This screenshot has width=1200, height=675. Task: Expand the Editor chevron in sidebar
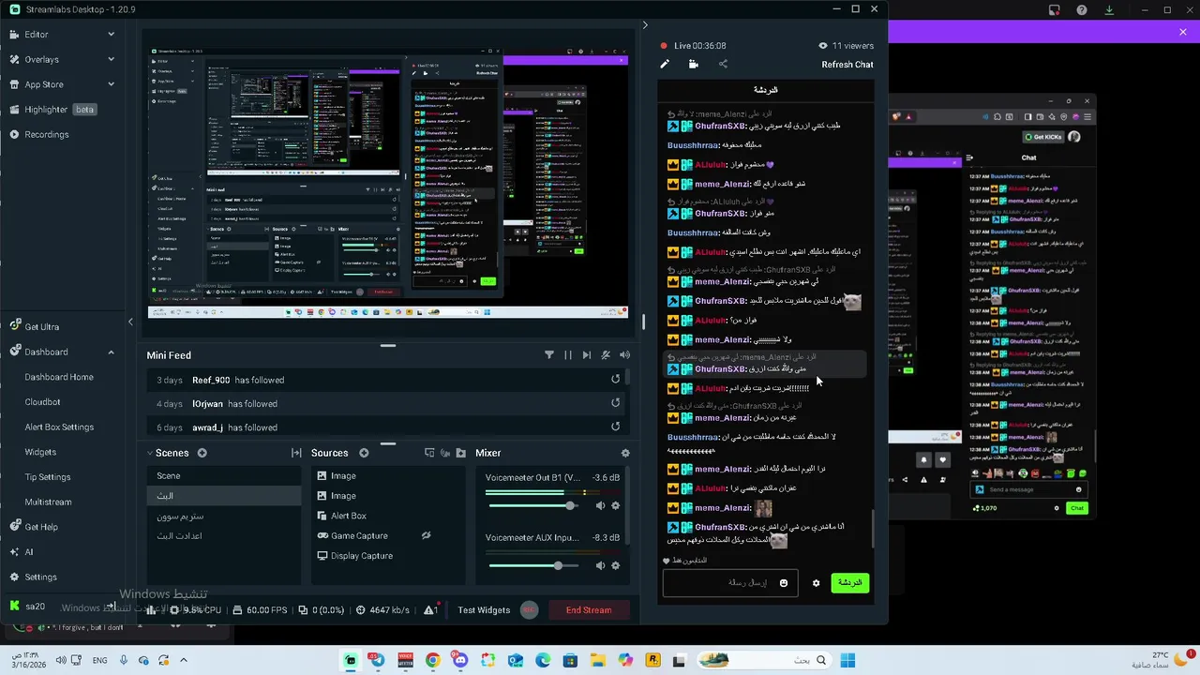pos(111,34)
